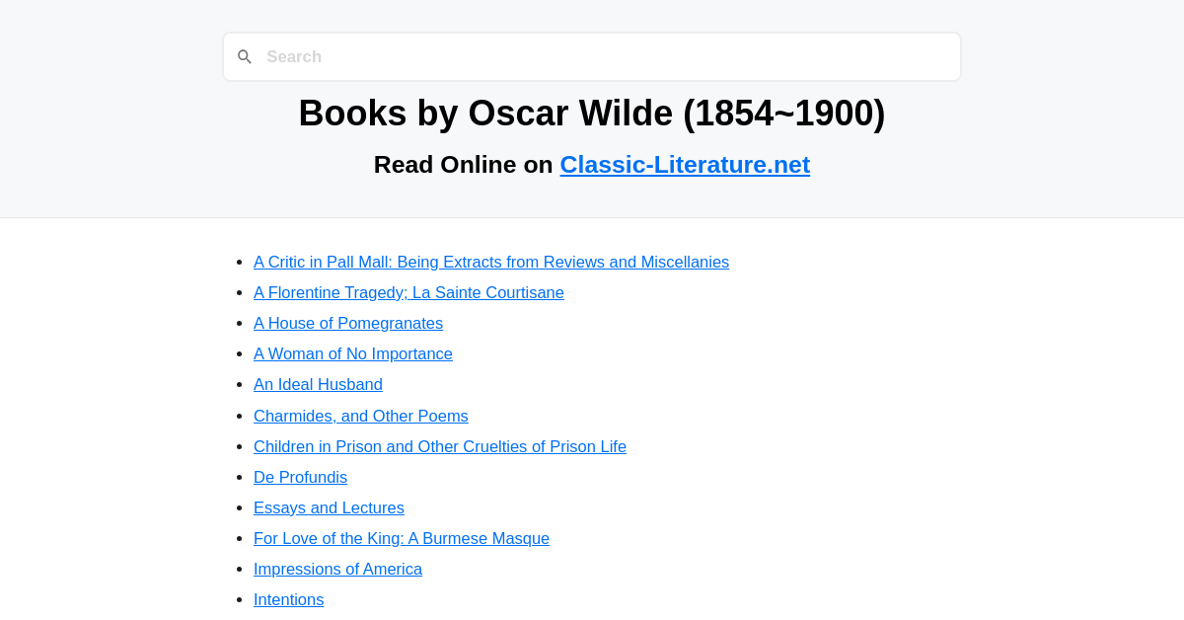Select "Essays and Lectures"

pos(329,507)
